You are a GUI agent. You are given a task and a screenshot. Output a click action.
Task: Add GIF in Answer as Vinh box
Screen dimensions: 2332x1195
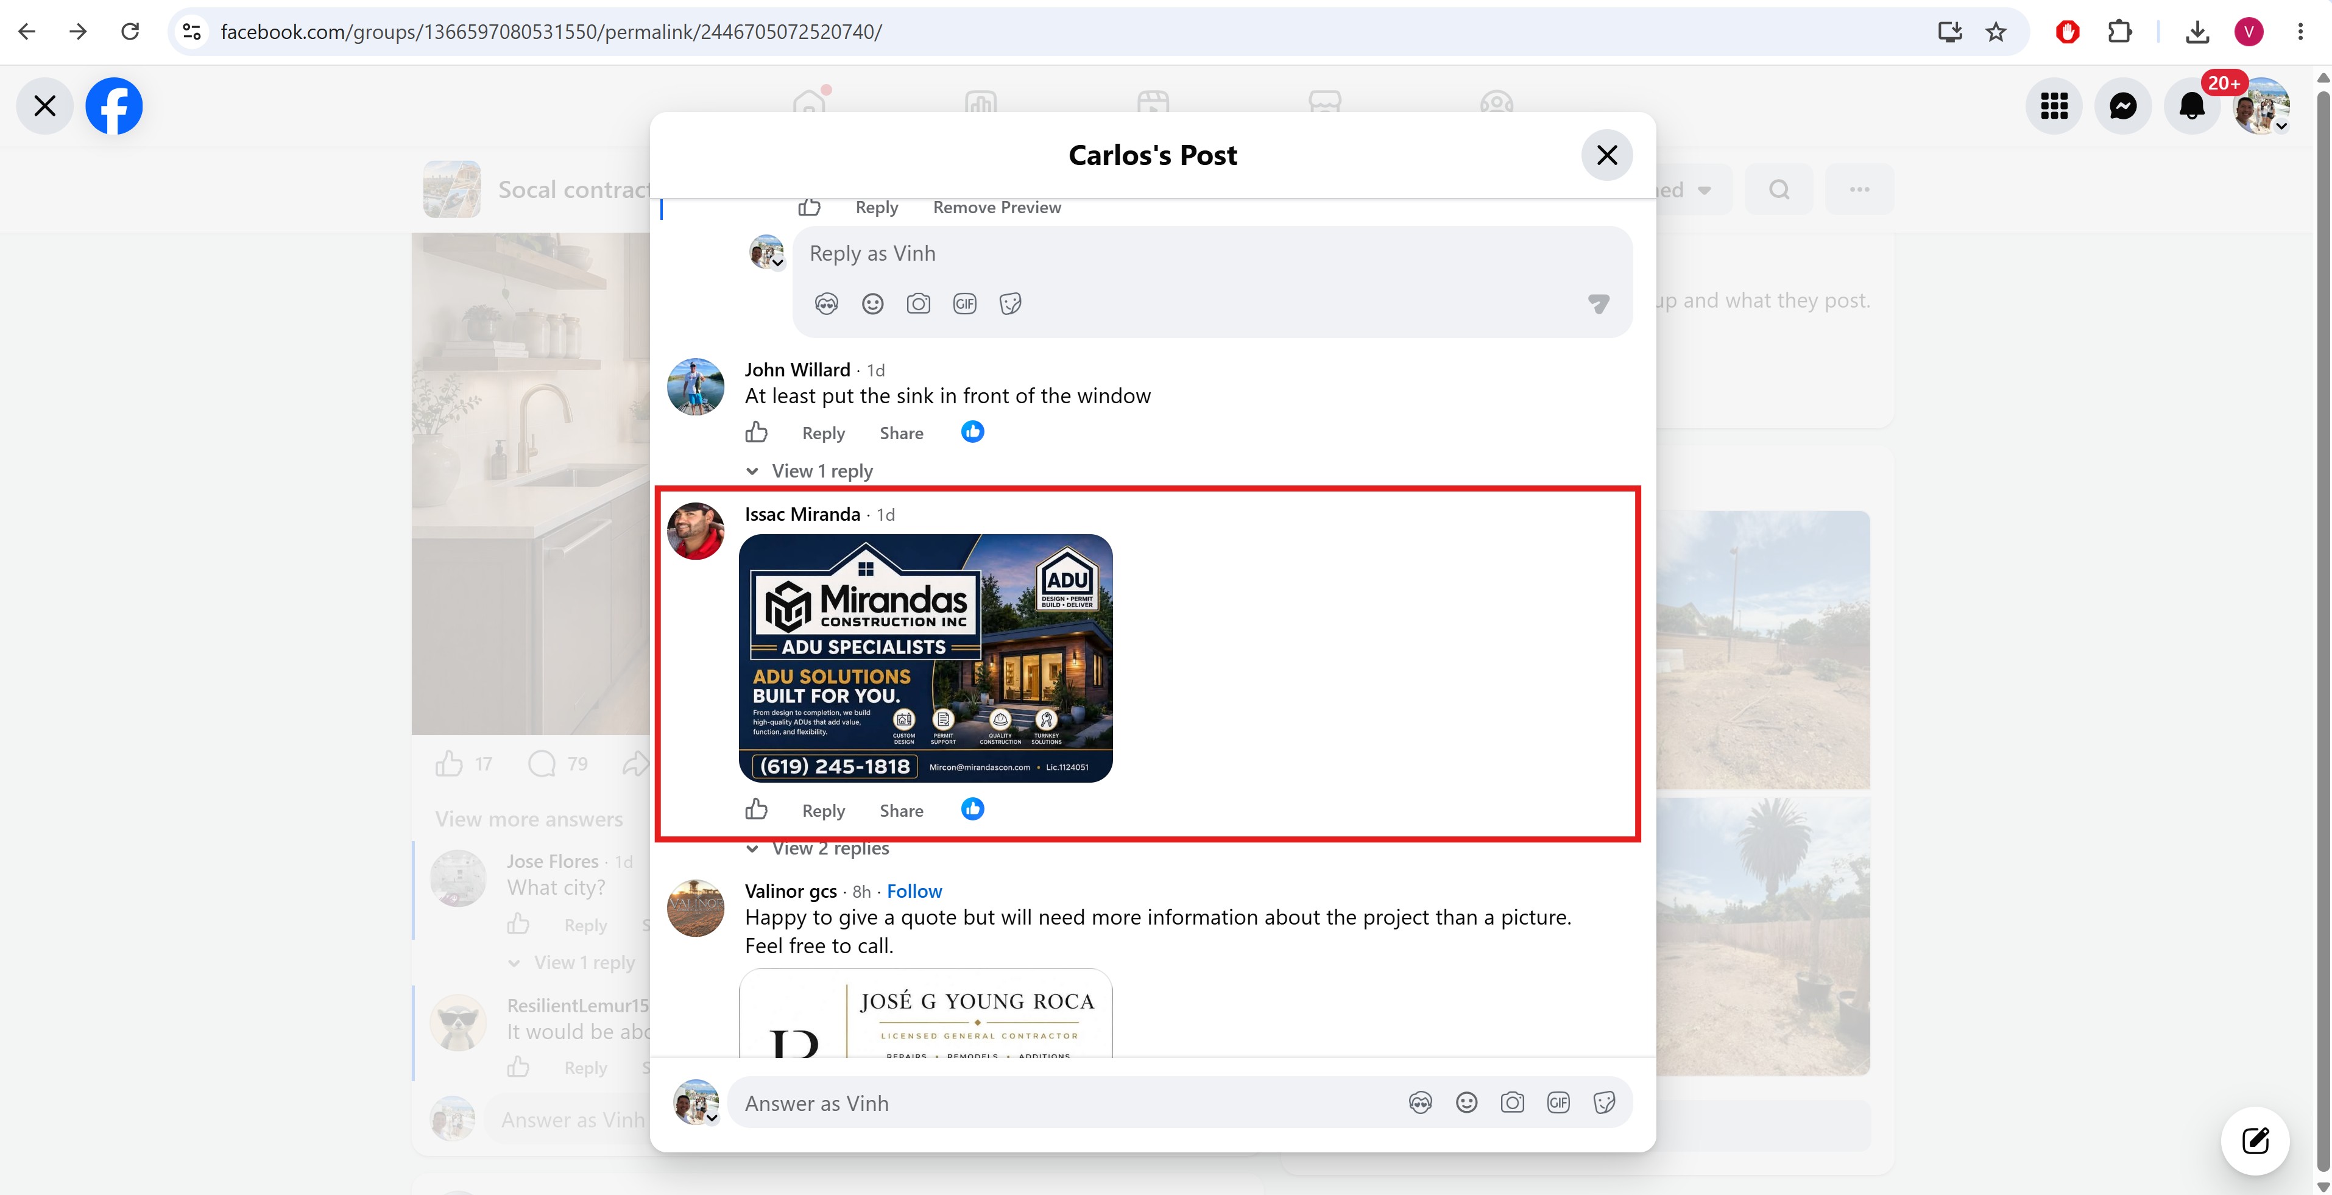1559,1102
